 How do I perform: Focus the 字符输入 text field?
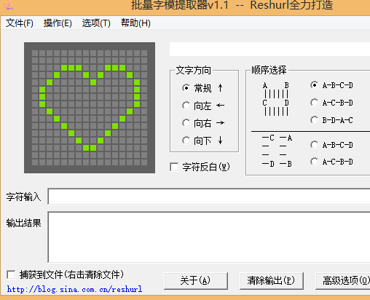(209, 197)
